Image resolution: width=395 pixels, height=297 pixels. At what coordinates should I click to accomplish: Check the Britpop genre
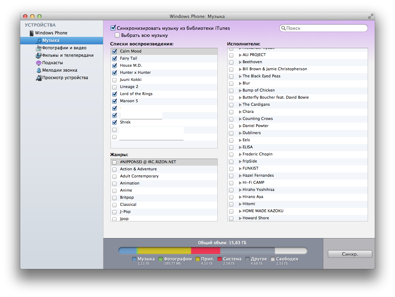pyautogui.click(x=114, y=198)
